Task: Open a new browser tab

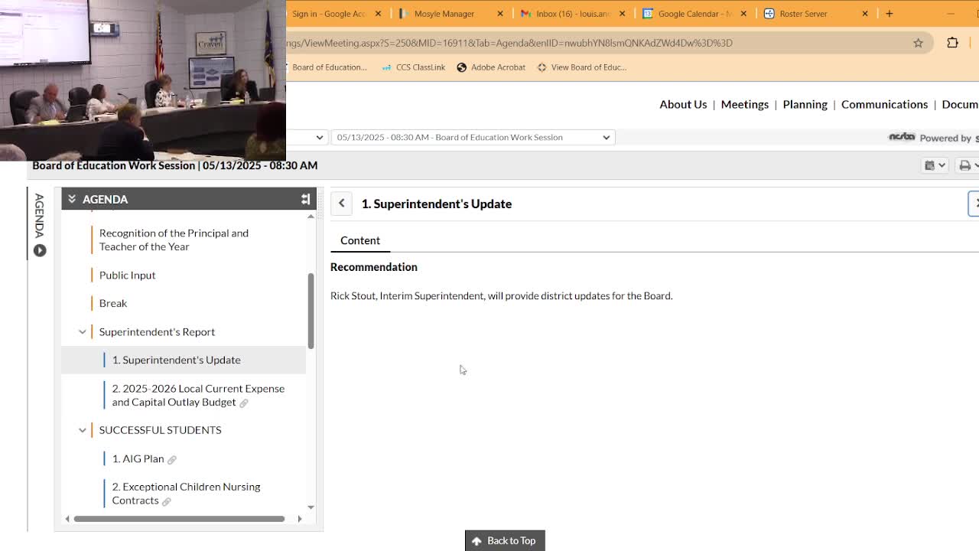Action: 889,14
